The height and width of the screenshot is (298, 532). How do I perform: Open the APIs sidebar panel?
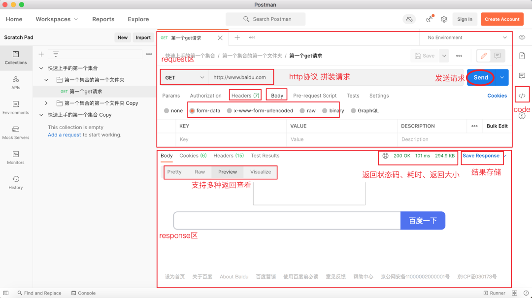(x=16, y=83)
